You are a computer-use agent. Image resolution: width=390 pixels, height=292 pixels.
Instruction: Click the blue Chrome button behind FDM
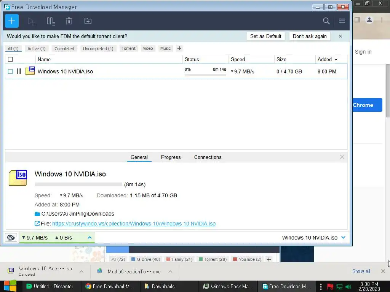pyautogui.click(x=368, y=105)
